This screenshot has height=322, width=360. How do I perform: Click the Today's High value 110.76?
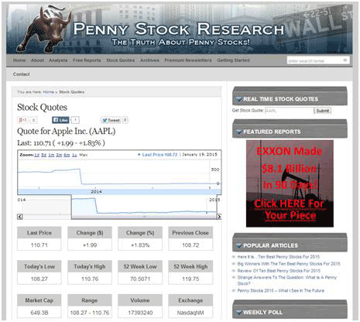pyautogui.click(x=90, y=279)
